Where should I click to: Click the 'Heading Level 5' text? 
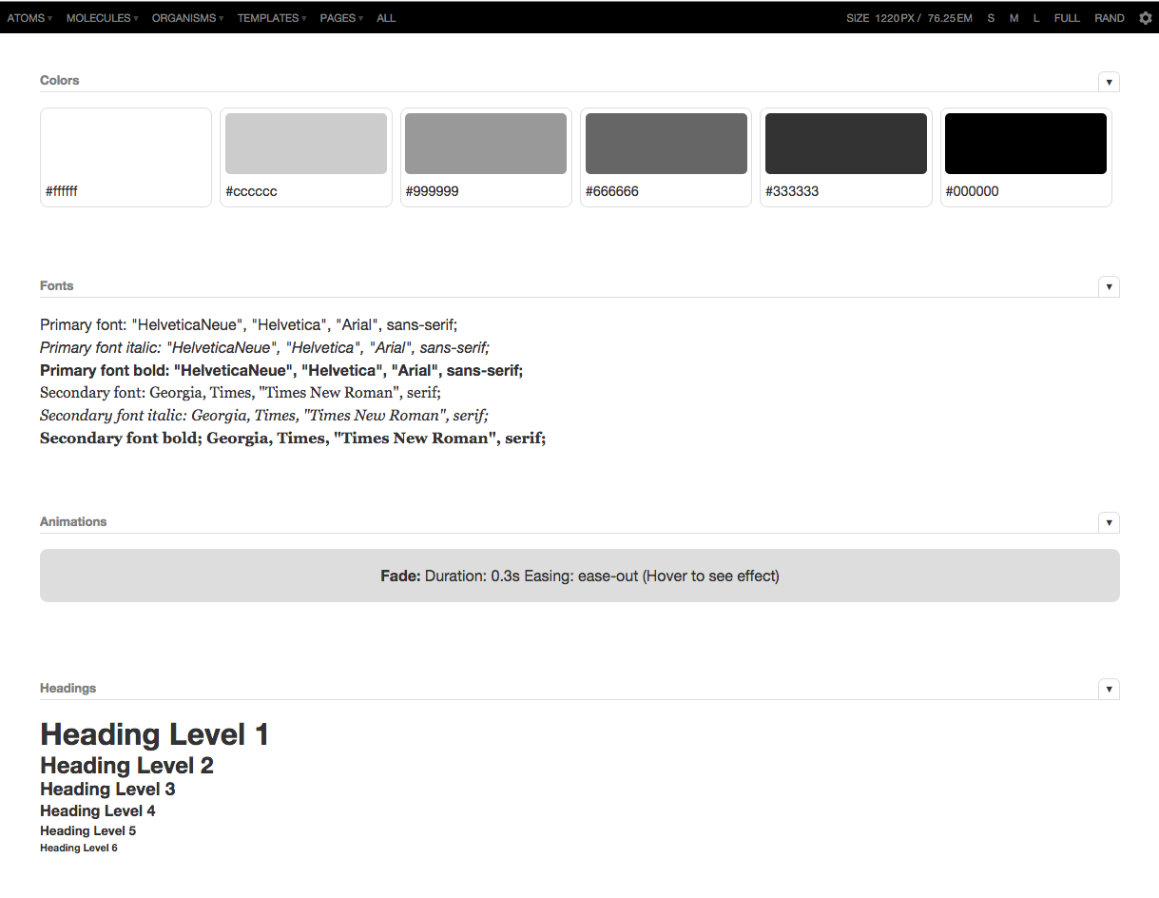(87, 831)
